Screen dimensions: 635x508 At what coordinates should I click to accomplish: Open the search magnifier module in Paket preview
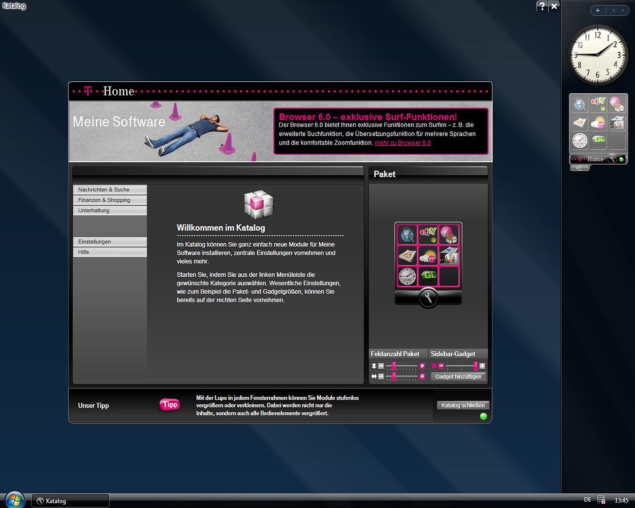coord(407,234)
